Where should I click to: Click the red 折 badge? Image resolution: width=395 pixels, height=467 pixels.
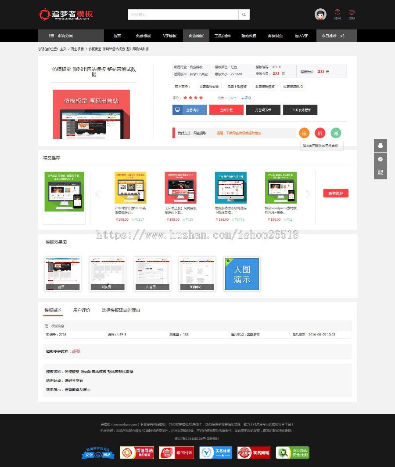(x=320, y=133)
